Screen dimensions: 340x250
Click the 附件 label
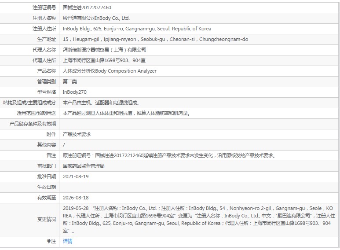pos(51,134)
